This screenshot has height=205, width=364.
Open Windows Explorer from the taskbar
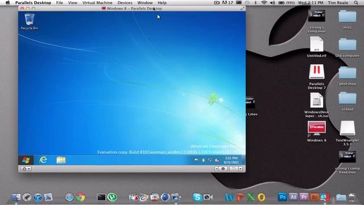pos(61,160)
